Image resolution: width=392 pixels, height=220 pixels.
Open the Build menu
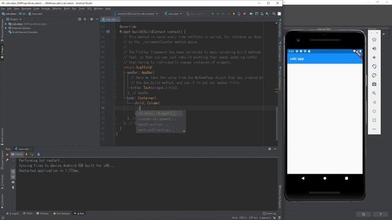[x=67, y=9]
